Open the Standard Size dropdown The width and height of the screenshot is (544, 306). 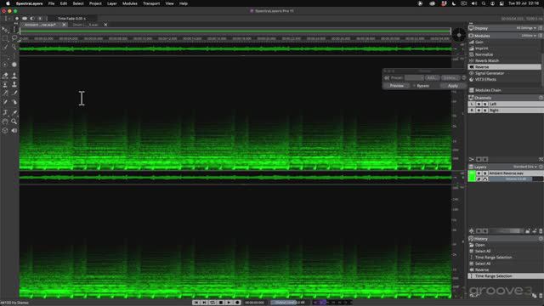click(x=525, y=167)
